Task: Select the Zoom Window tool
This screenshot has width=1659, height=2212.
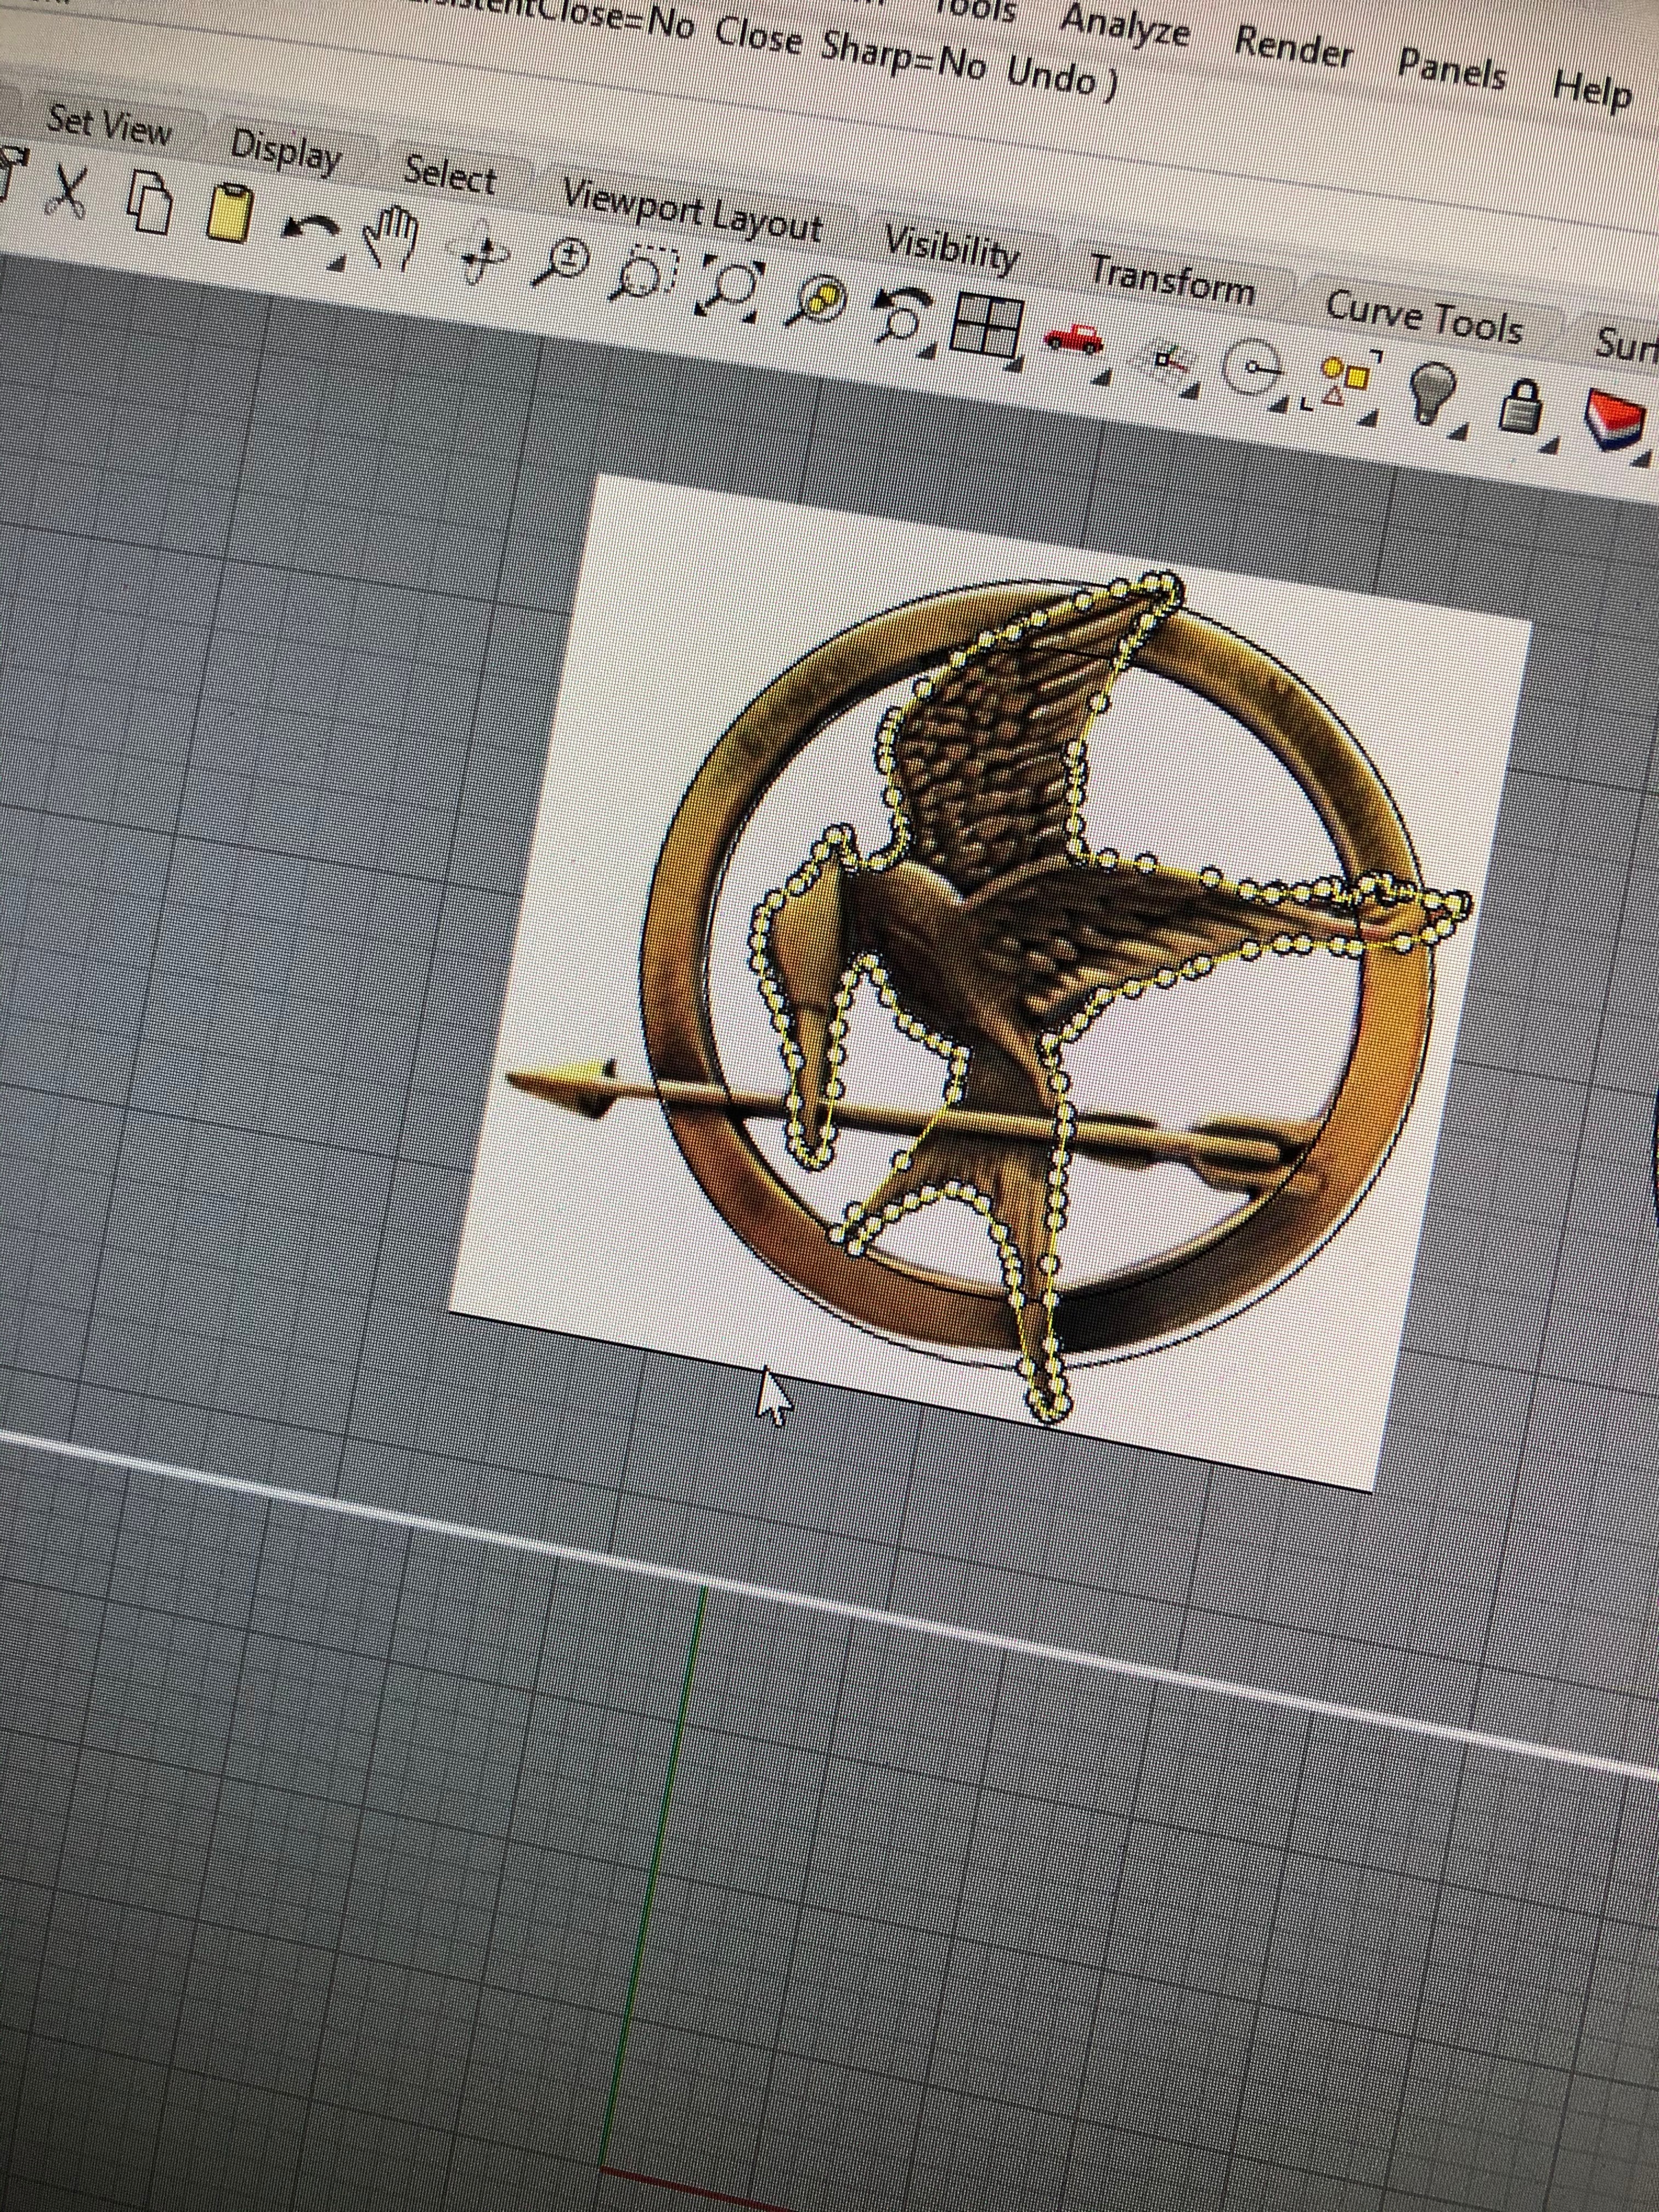Action: [645, 274]
